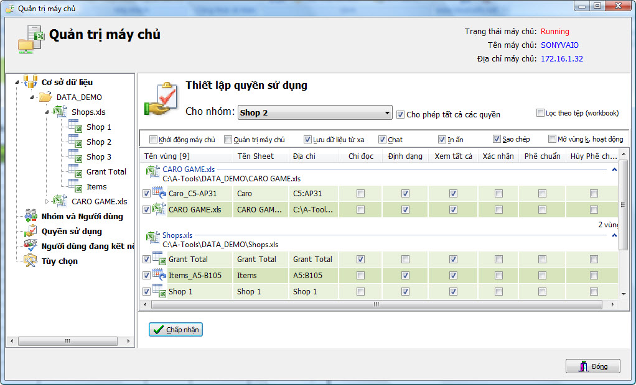636x385 pixels.
Task: Toggle Items_A5-B105 Định dạng checkbox
Action: [405, 275]
